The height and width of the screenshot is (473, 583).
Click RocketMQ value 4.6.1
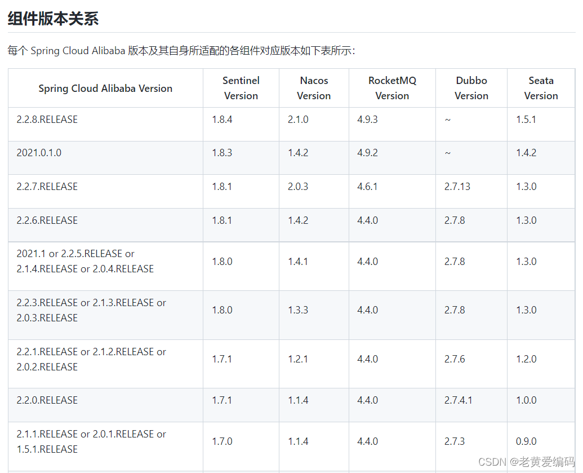[367, 187]
